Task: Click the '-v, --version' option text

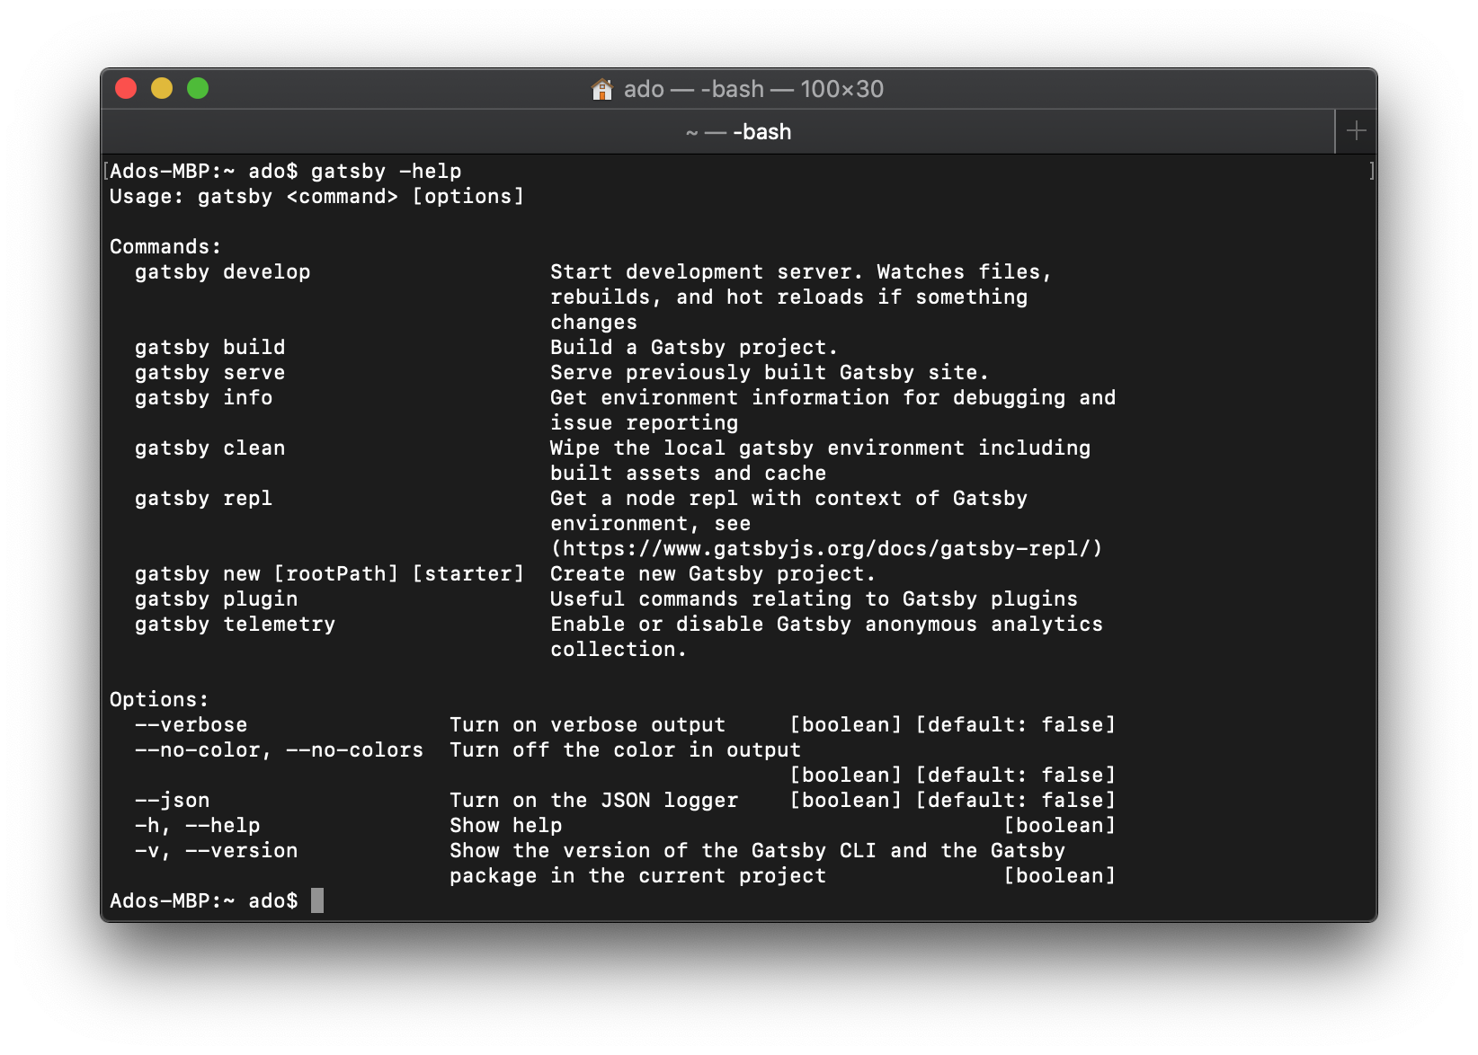Action: (216, 850)
